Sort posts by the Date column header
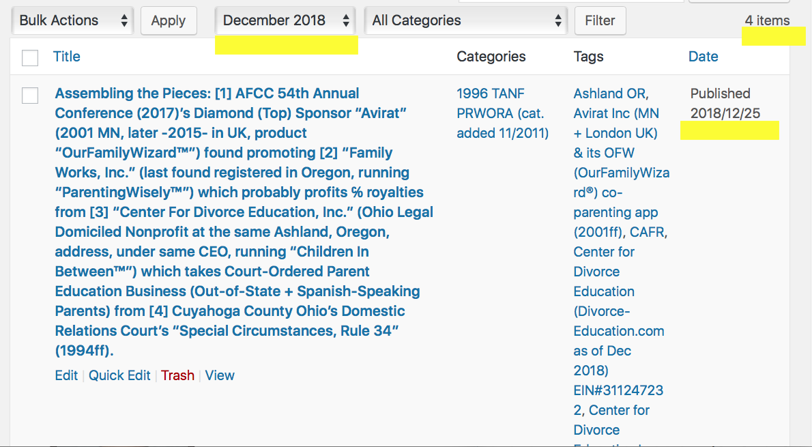 pyautogui.click(x=703, y=57)
